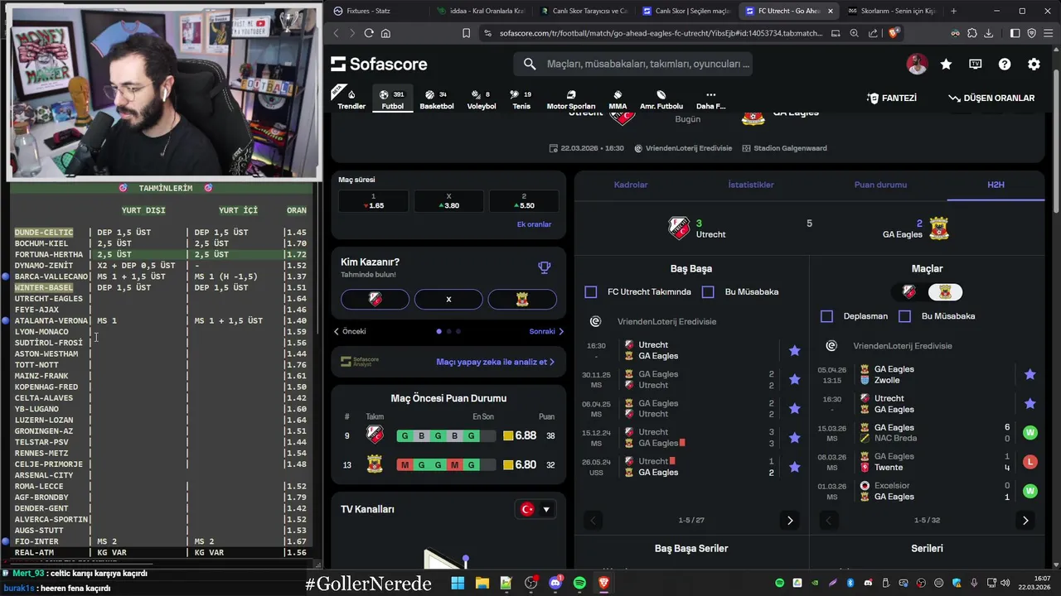Screen dimensions: 1061x596
Task: Switch Maçlar toggle to Utrecht logo
Action: (909, 291)
